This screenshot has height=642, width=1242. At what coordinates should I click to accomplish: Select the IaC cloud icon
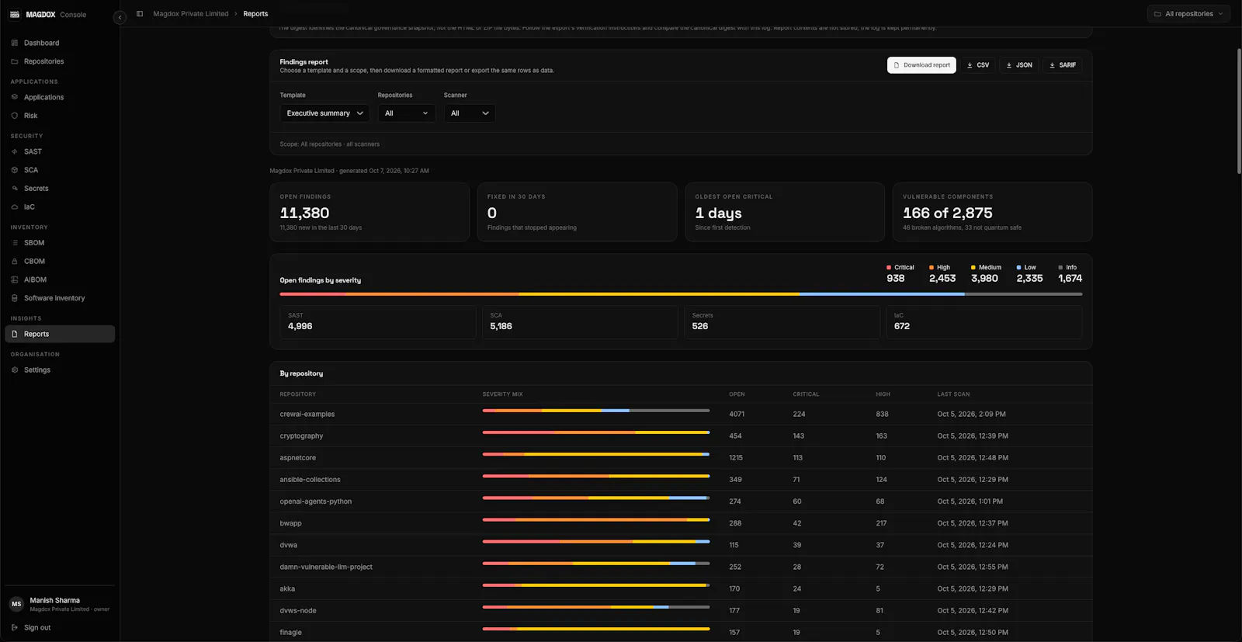click(15, 207)
